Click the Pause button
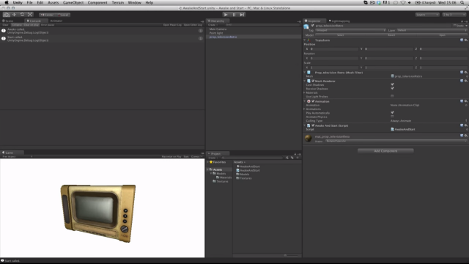 click(234, 15)
